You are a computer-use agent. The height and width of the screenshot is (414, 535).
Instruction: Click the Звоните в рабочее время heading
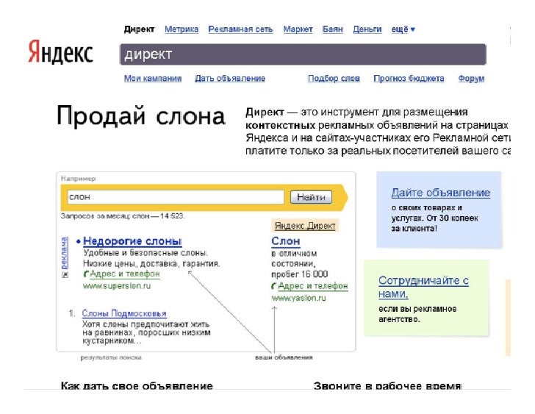387,386
